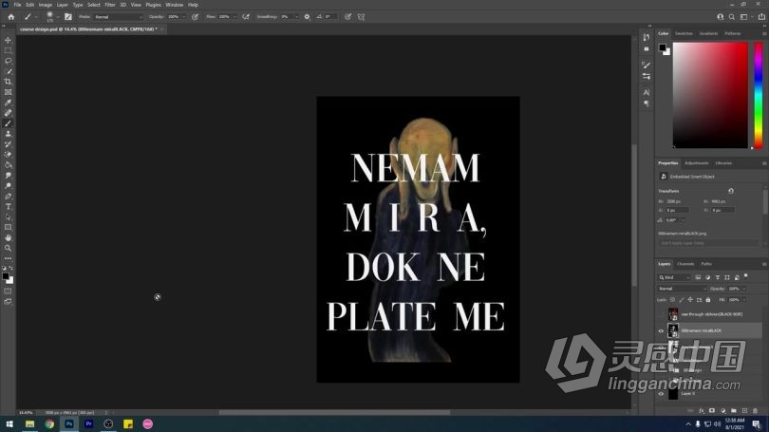The width and height of the screenshot is (769, 432).
Task: Add a layer style with fx icon
Action: tap(702, 410)
